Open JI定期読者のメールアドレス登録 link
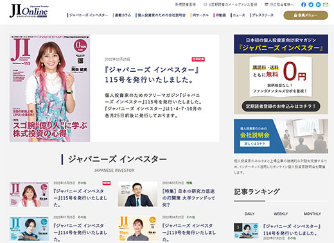The image size is (334, 243). [230, 4]
